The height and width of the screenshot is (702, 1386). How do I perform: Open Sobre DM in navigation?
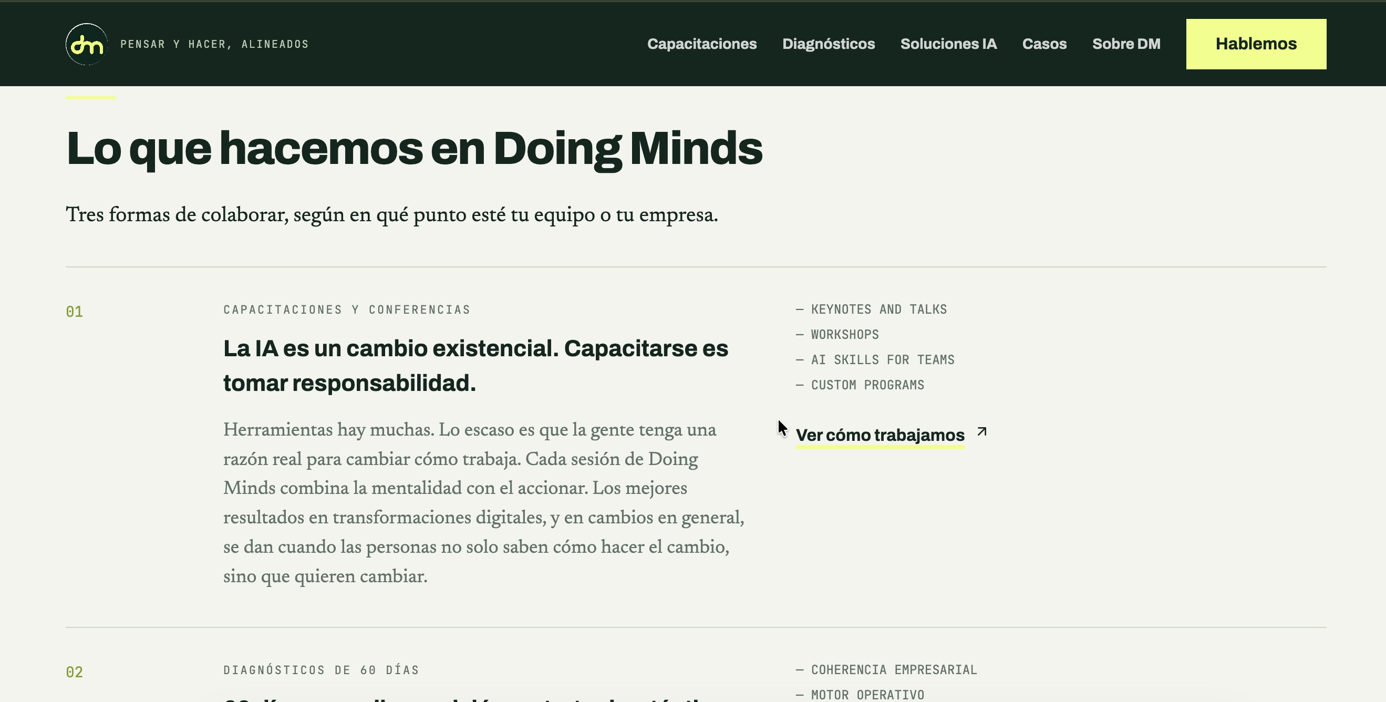(x=1126, y=44)
